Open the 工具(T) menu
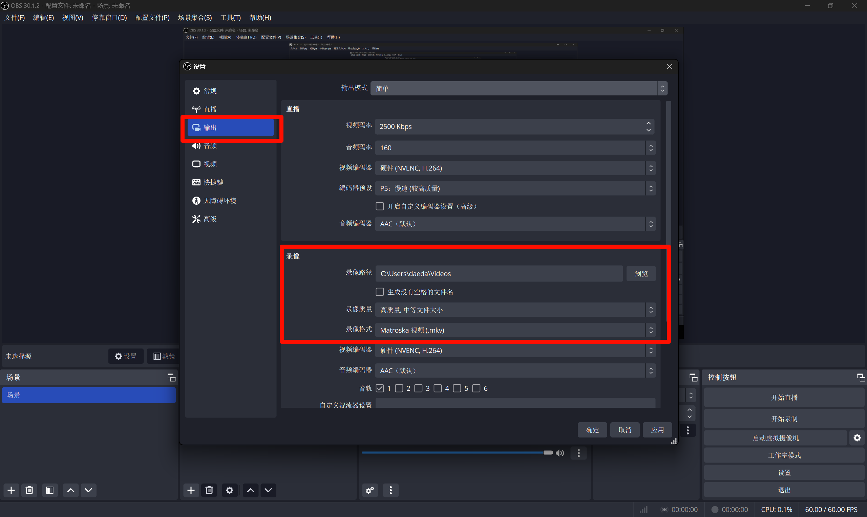This screenshot has height=517, width=867. pos(230,17)
